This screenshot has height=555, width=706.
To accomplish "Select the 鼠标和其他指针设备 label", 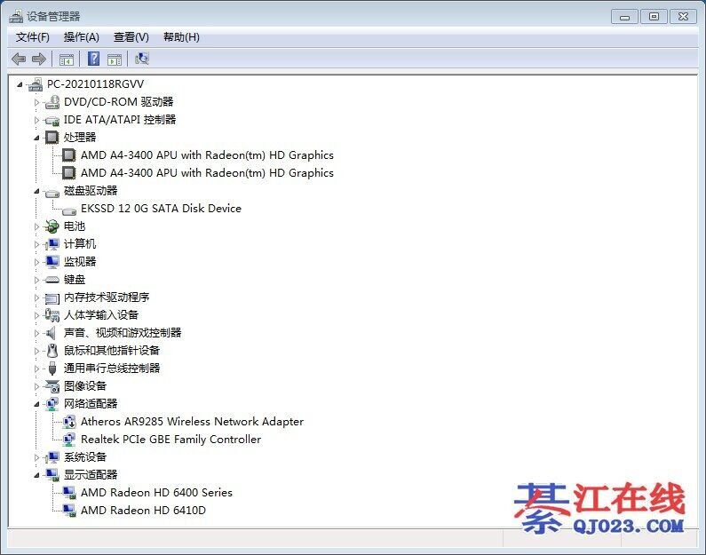I will click(x=112, y=351).
